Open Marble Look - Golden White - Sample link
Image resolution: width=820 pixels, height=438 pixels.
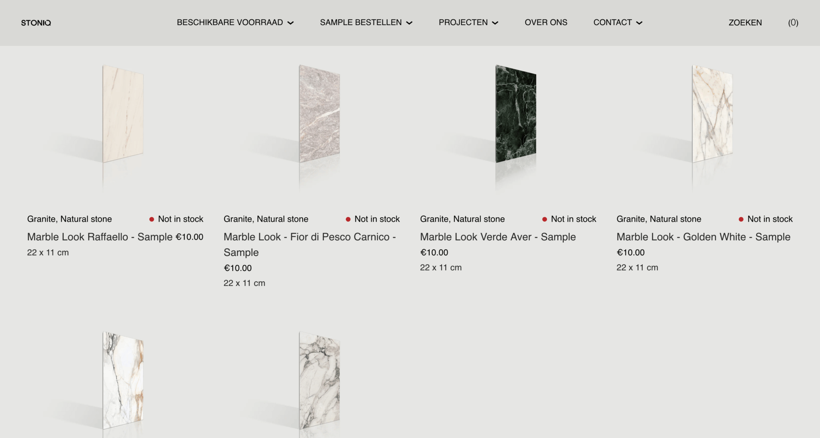pyautogui.click(x=703, y=237)
